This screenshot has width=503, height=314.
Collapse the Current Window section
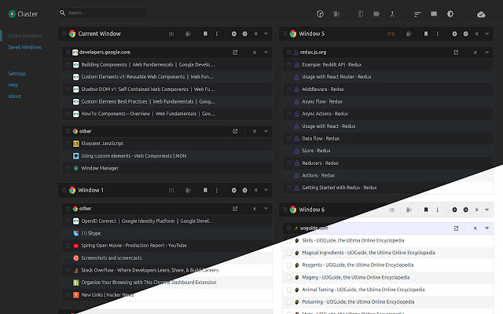click(x=266, y=35)
